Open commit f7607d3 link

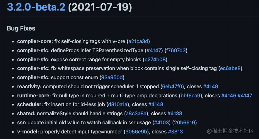pos(176,50)
